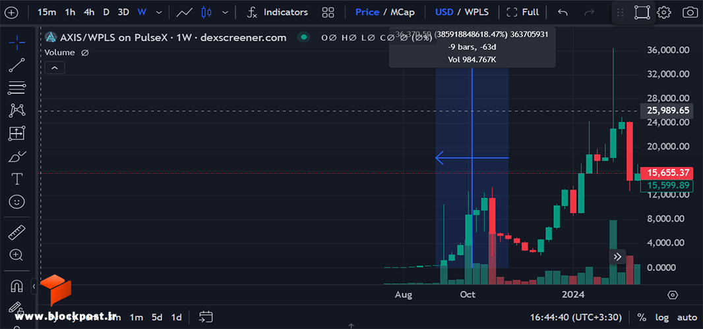Click the 36,000.00 price axis label
The image size is (703, 329).
[668, 50]
